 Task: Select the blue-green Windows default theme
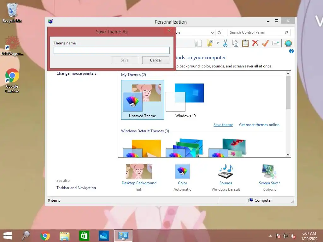(x=185, y=148)
